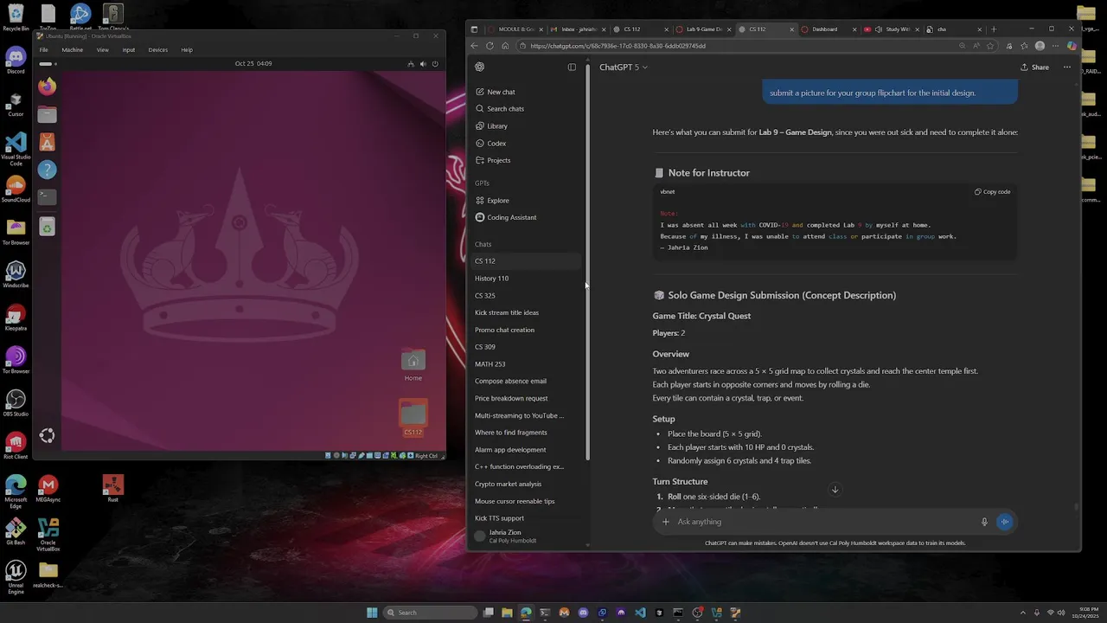Open OBS Studio desktop shortcut
This screenshot has width=1107, height=623.
pyautogui.click(x=16, y=402)
